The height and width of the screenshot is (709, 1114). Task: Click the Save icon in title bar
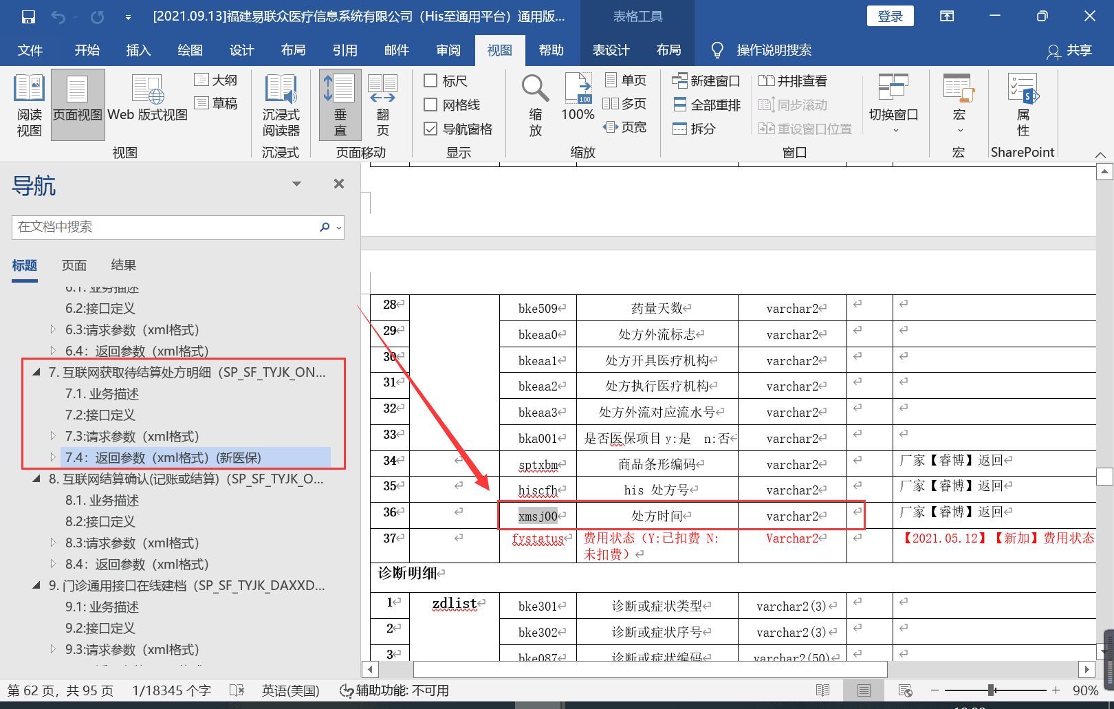point(28,17)
